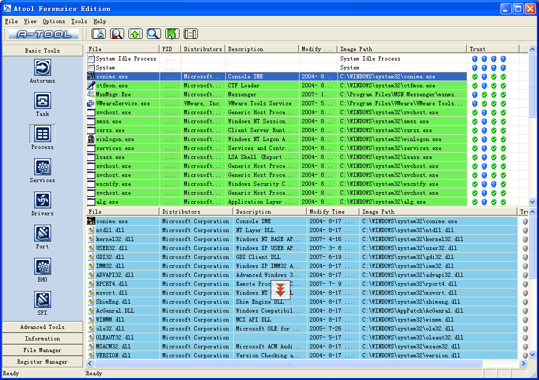Open the BHO tool icon
The height and width of the screenshot is (380, 539).
click(x=42, y=266)
